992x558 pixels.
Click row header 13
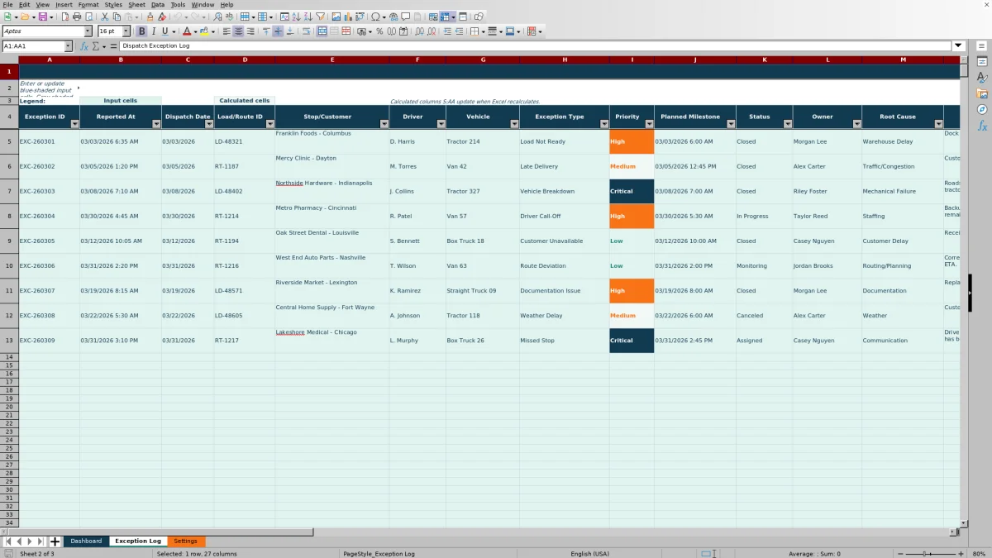click(9, 341)
